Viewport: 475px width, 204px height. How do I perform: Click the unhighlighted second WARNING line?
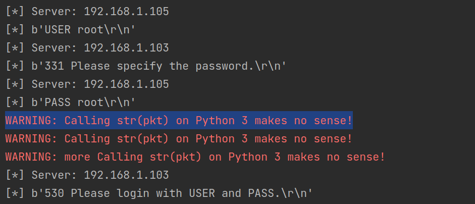point(179,138)
